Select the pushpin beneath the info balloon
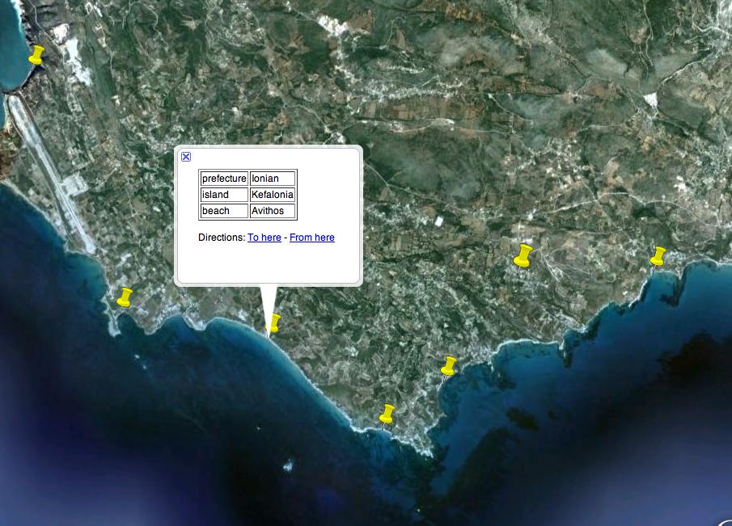 coord(274,323)
